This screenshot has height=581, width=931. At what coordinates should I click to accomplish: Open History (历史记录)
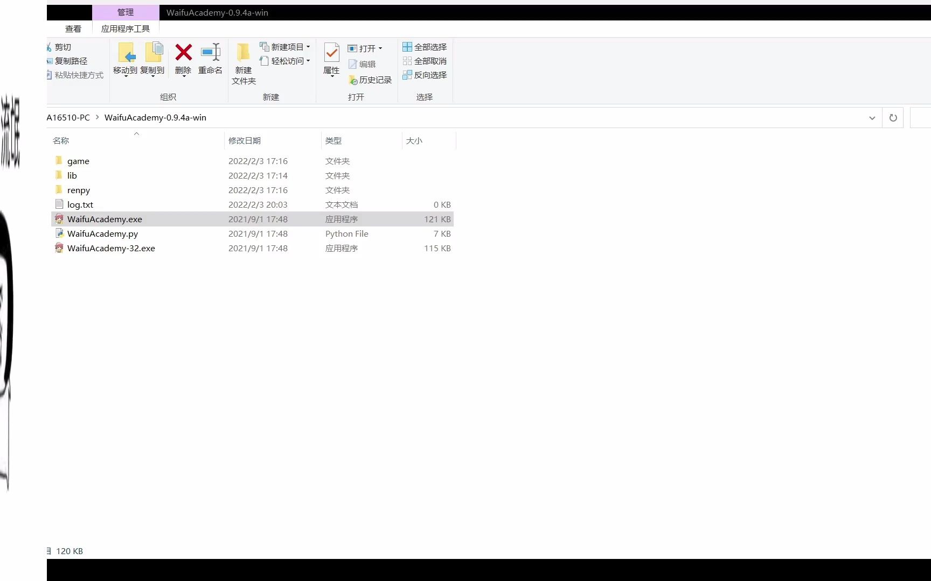point(370,80)
